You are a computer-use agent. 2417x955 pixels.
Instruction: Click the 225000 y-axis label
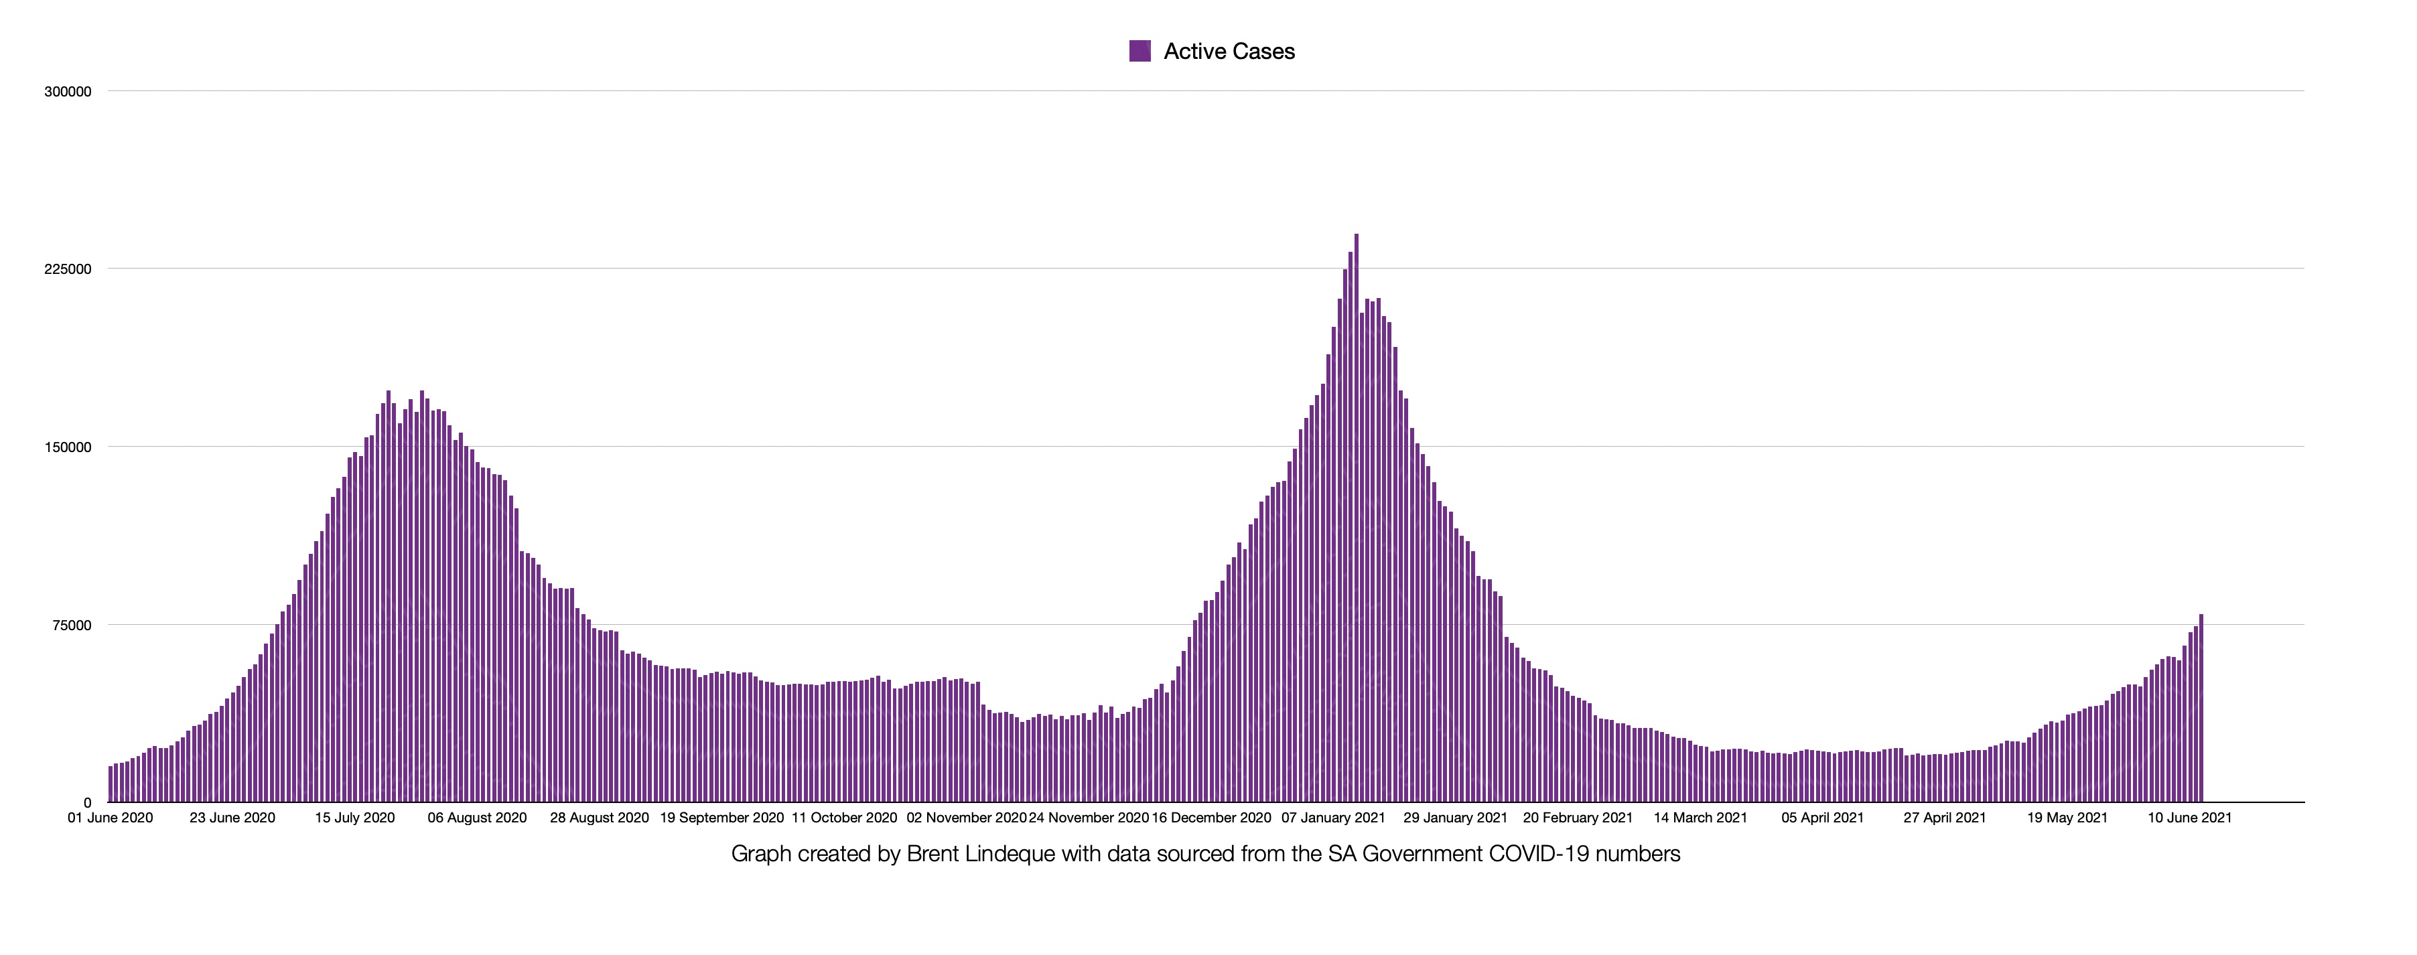point(68,269)
